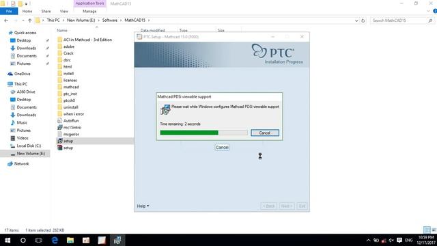The width and height of the screenshot is (437, 246).
Task: Open the recent locations dropdown arrow
Action: point(23,20)
